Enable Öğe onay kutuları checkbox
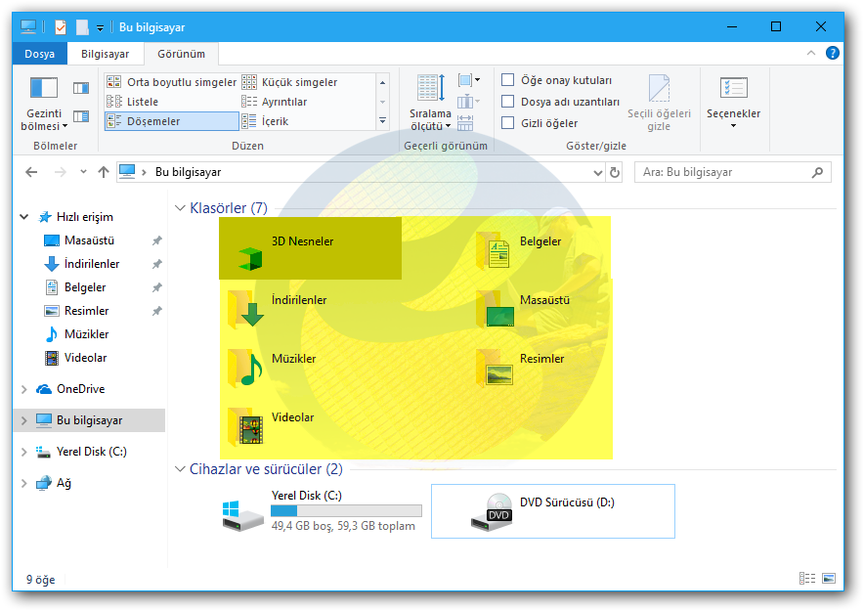This screenshot has height=611, width=864. click(507, 80)
